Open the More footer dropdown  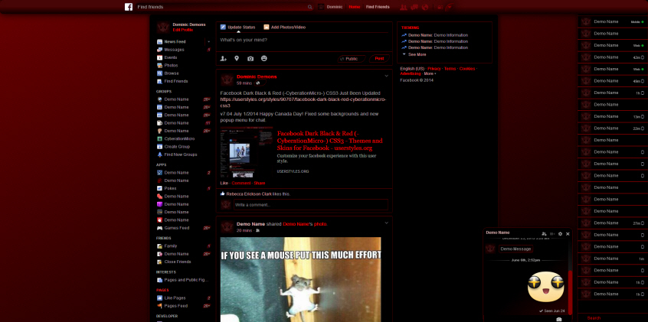pos(430,73)
